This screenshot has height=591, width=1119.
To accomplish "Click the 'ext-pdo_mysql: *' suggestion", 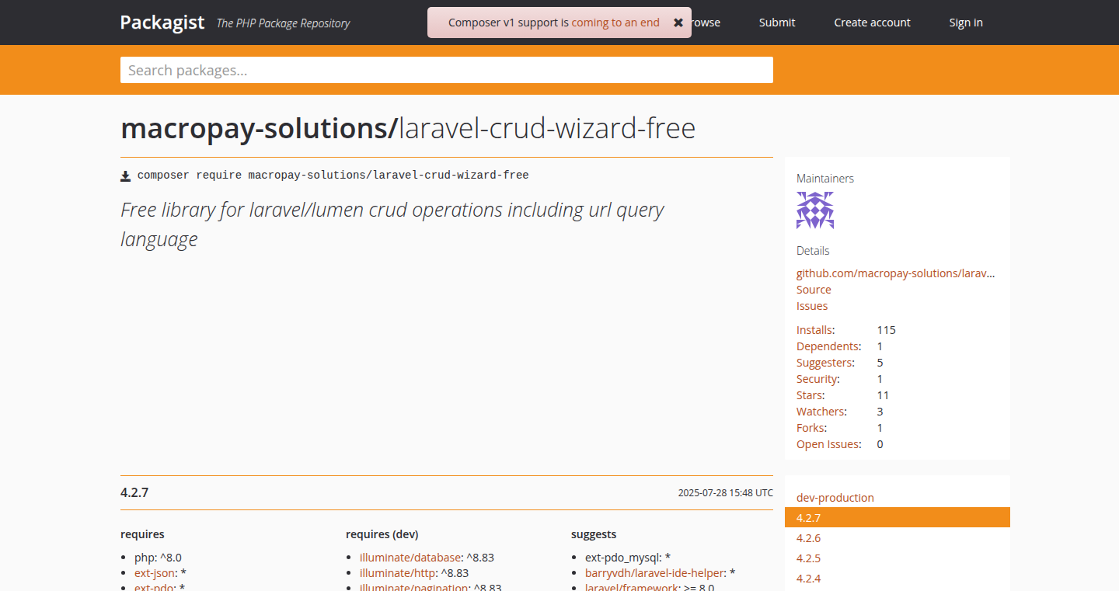I will click(x=628, y=558).
